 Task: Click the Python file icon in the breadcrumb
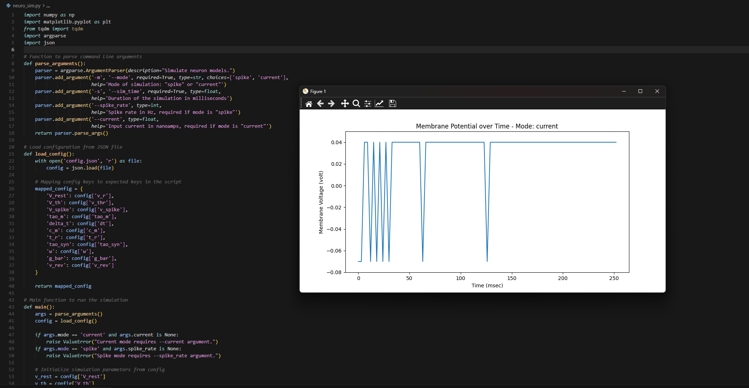(8, 5)
